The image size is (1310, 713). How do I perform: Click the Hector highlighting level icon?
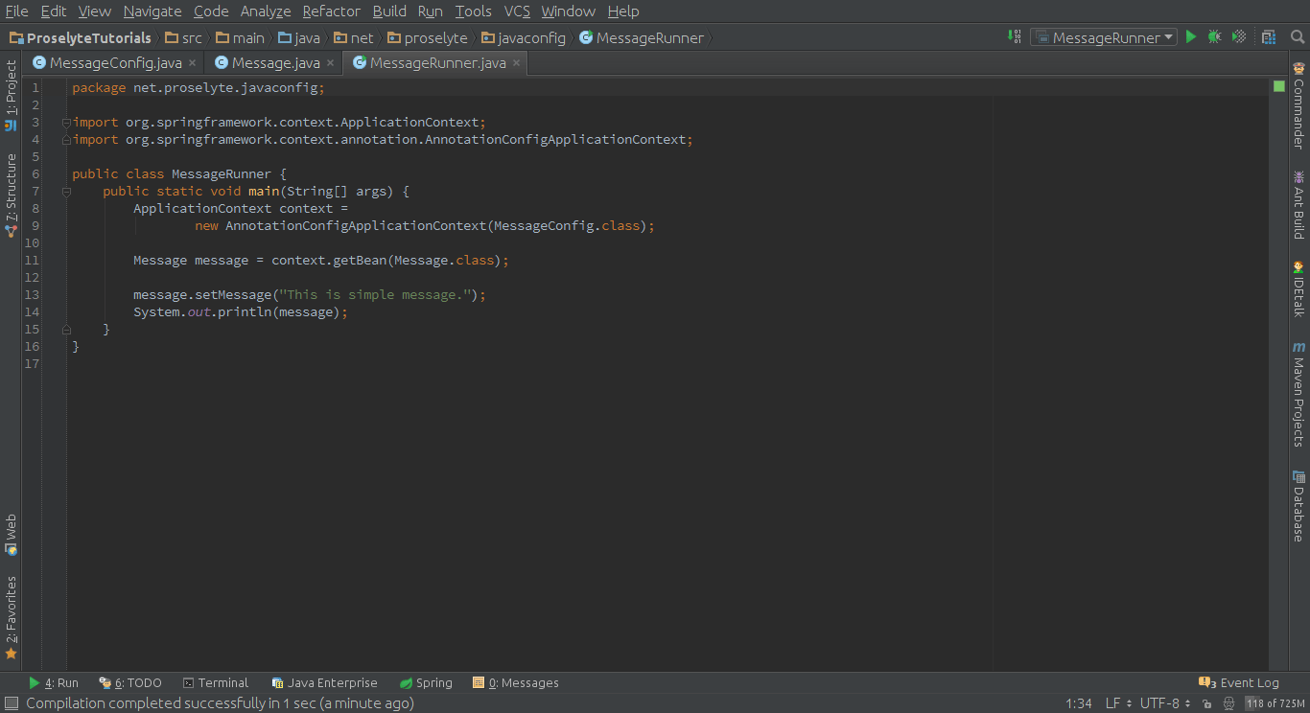point(1228,703)
